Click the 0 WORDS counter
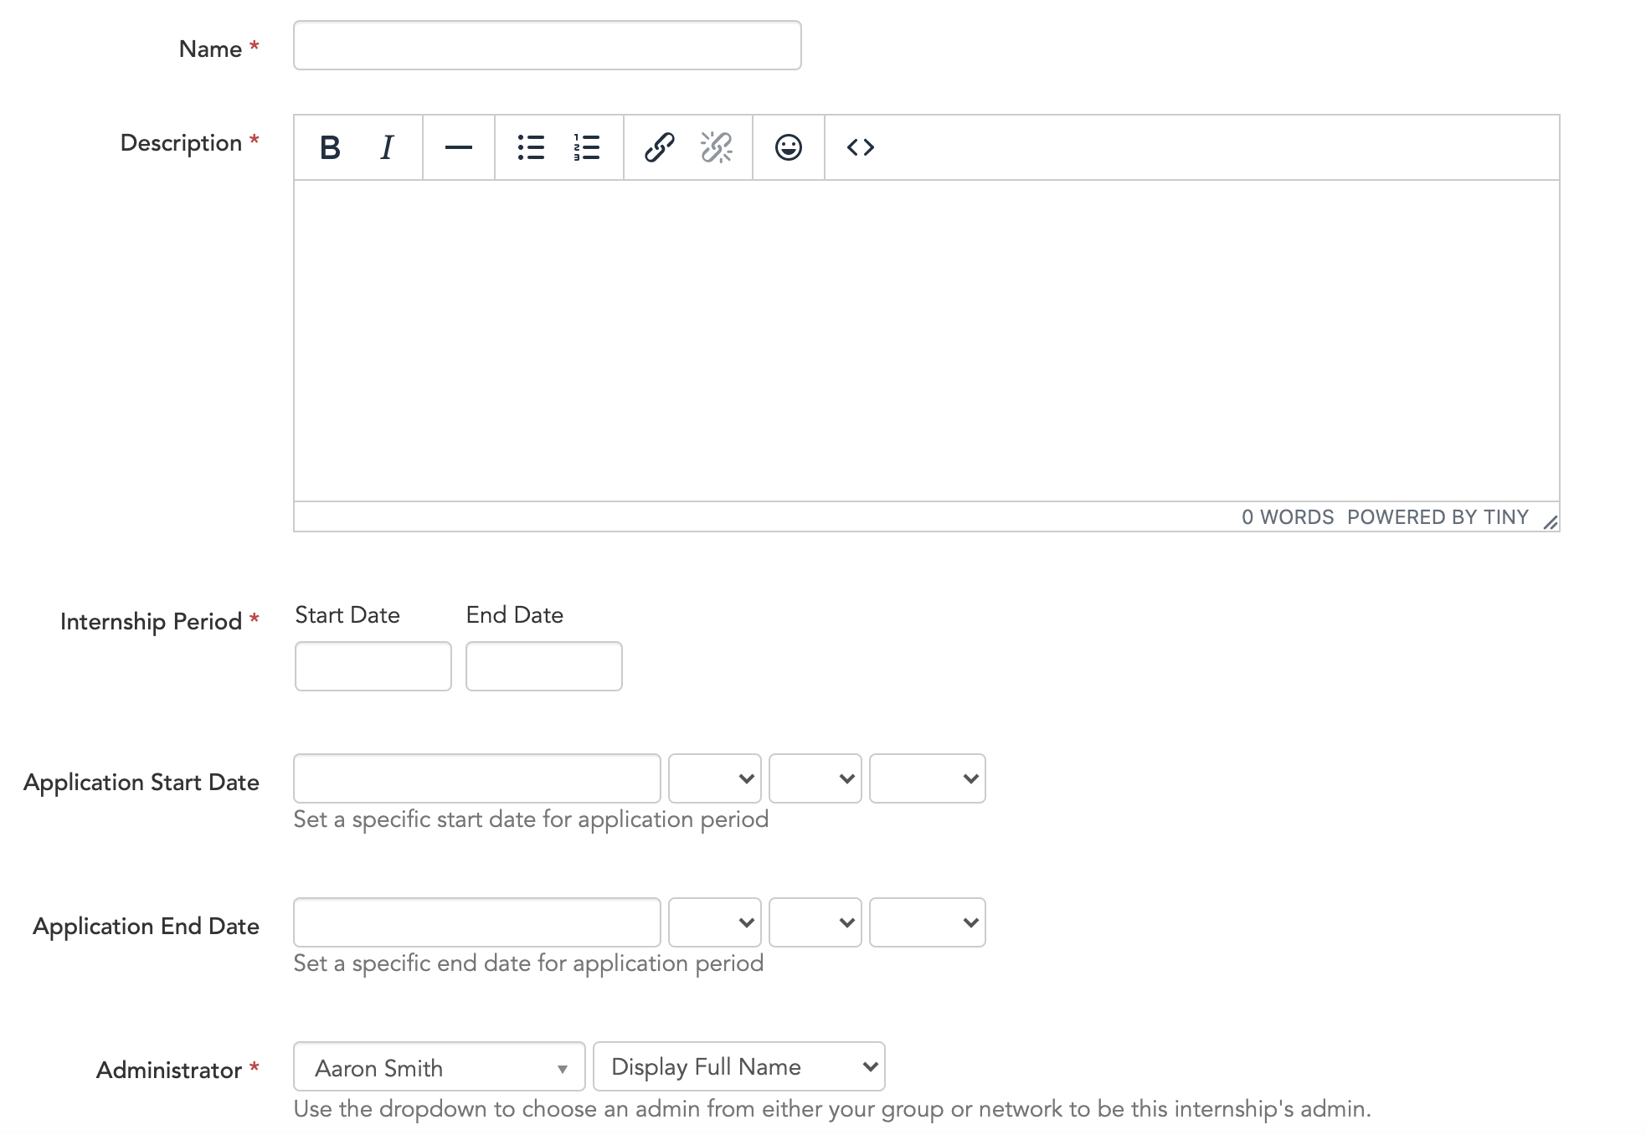The width and height of the screenshot is (1646, 1135). (1288, 517)
